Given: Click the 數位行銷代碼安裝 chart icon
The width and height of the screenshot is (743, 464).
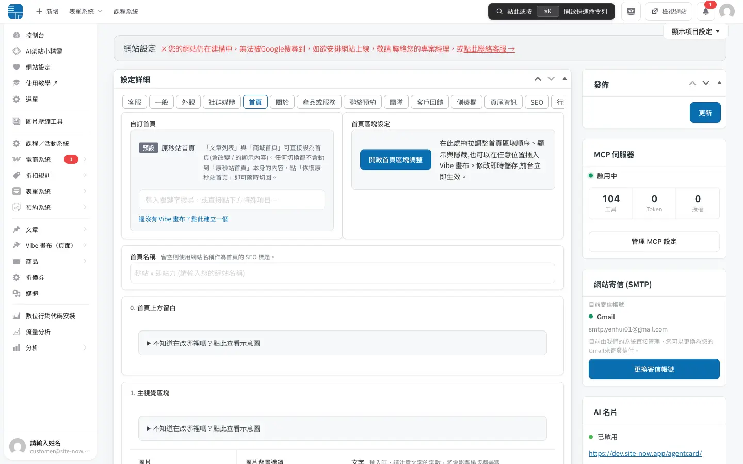Looking at the screenshot, I should click(17, 316).
